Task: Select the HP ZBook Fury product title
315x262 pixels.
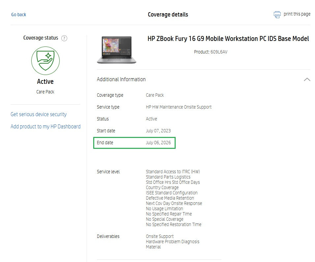Action: (x=228, y=39)
